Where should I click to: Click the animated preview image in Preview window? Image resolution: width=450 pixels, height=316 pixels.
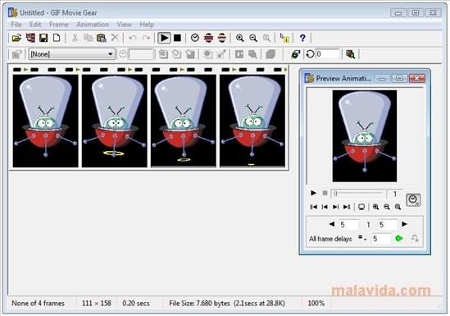[365, 136]
